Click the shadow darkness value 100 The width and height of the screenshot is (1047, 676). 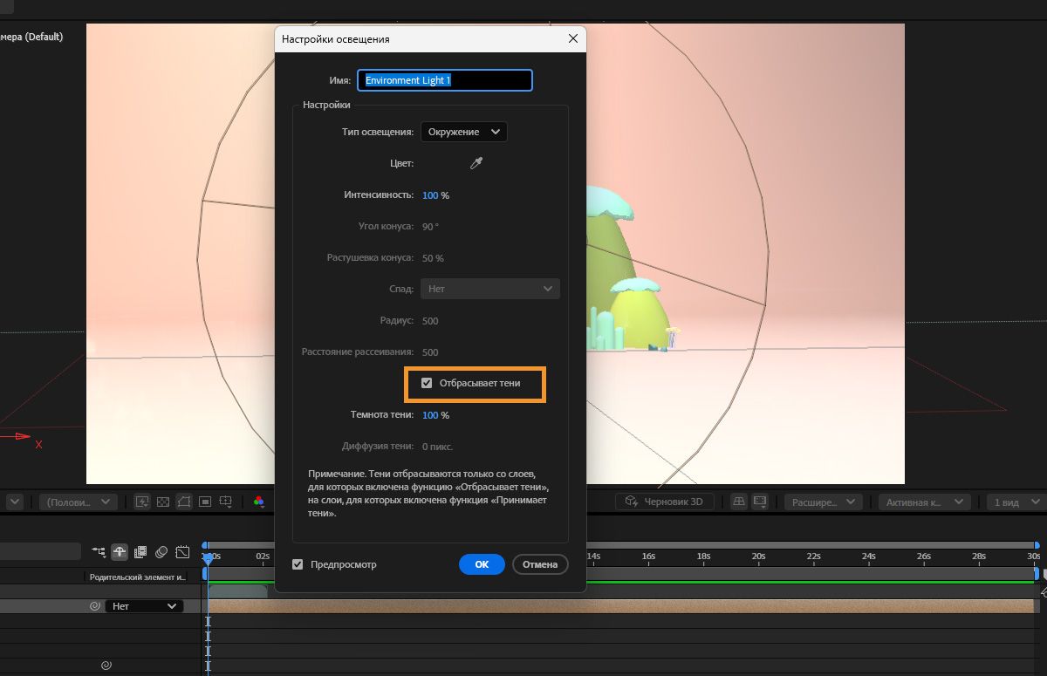pyautogui.click(x=430, y=415)
